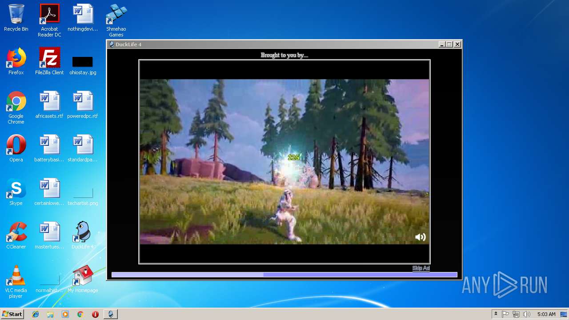Open FileZilla Client shortcut
The height and width of the screenshot is (320, 569).
49,61
